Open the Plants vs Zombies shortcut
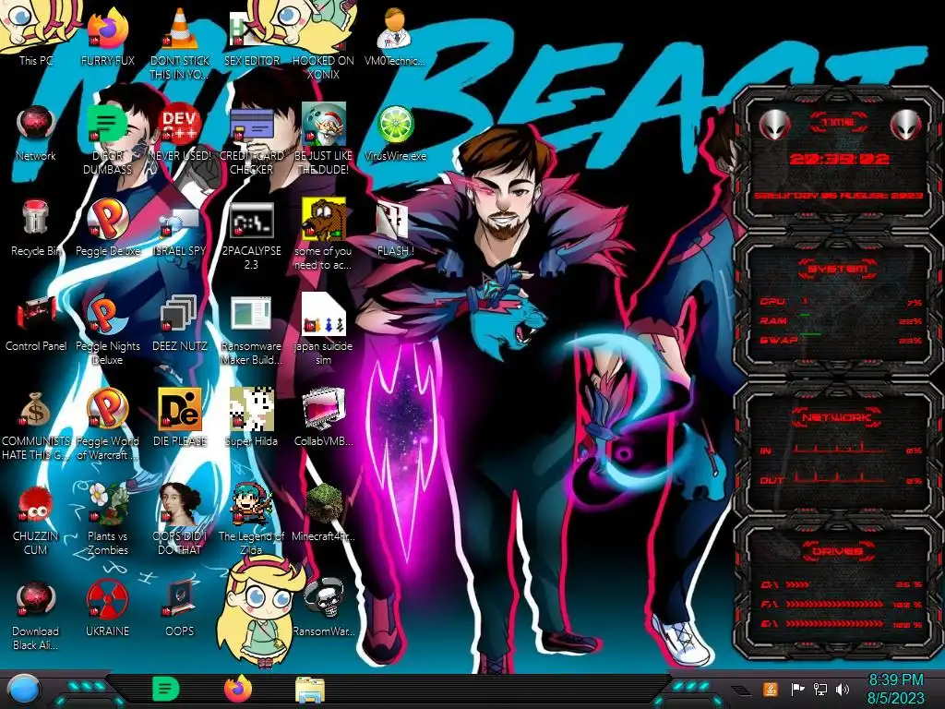945x709 pixels. tap(107, 520)
